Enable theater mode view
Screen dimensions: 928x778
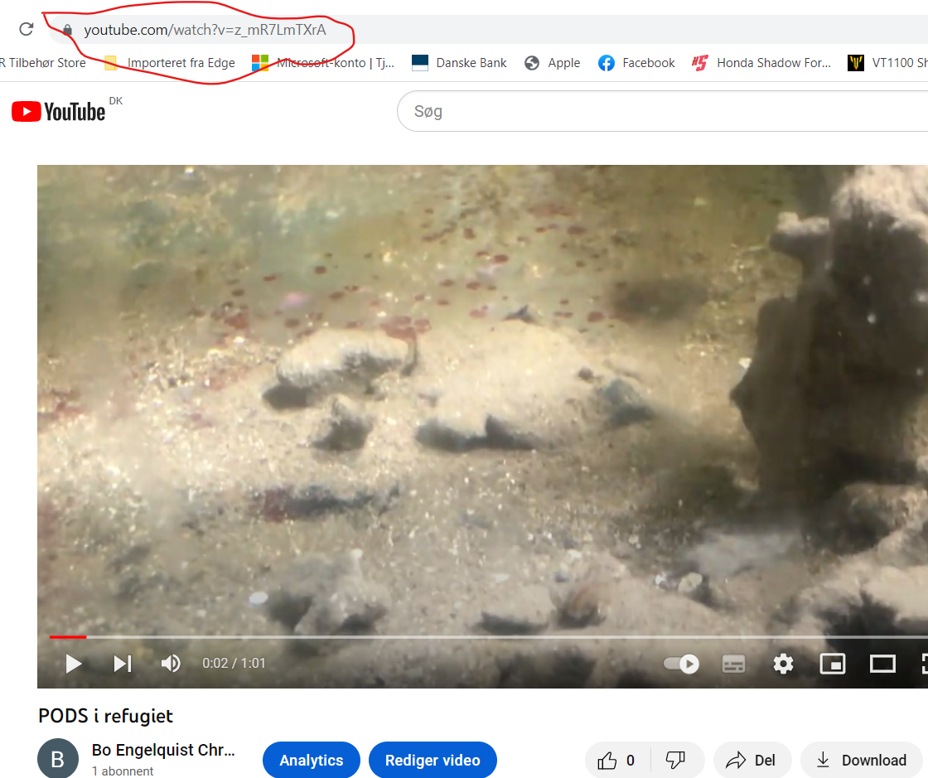click(x=882, y=664)
